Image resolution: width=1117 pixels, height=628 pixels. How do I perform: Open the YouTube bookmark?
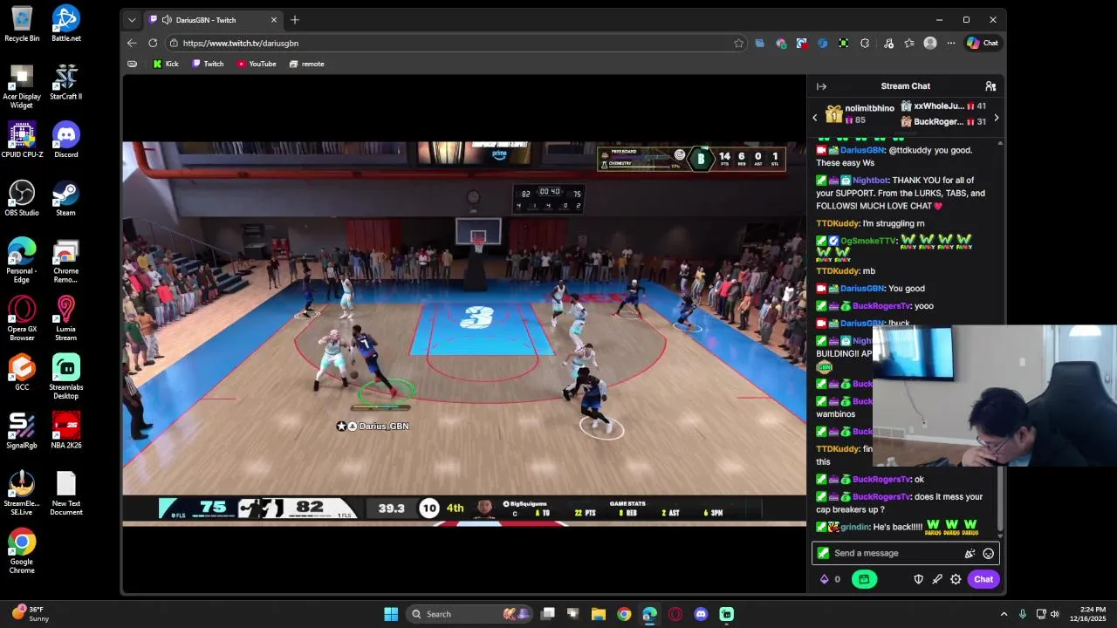pyautogui.click(x=257, y=64)
